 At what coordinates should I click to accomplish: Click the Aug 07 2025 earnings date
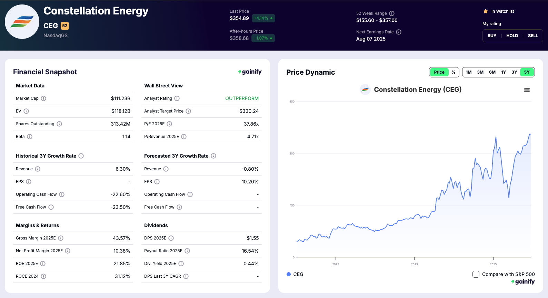pos(371,39)
